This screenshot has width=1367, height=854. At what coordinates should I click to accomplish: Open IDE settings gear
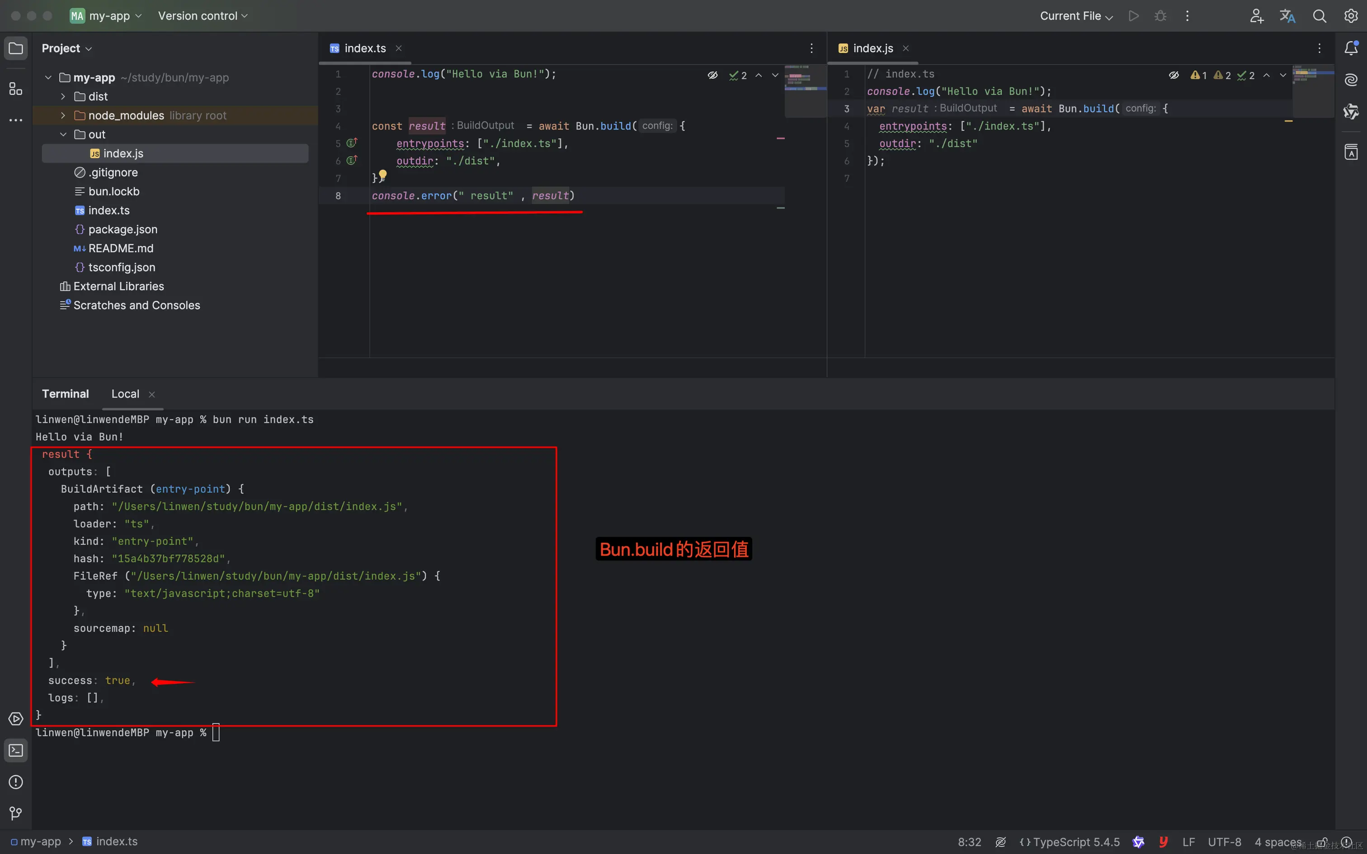pyautogui.click(x=1351, y=16)
